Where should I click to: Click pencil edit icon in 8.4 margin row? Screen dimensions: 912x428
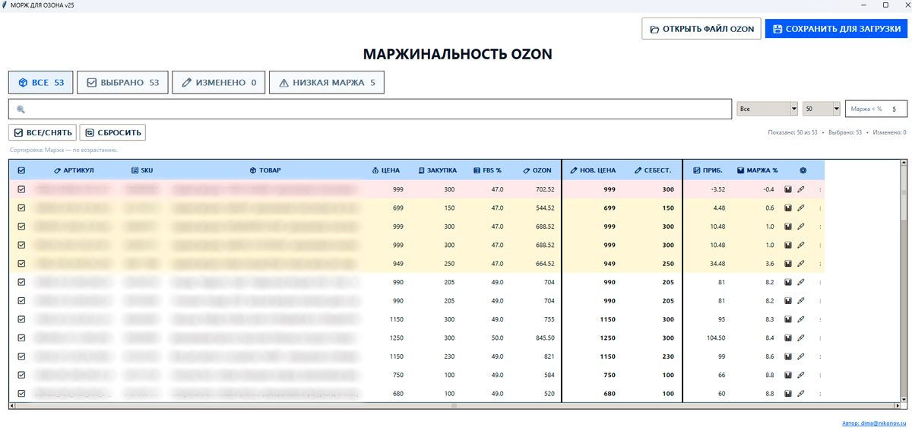800,338
